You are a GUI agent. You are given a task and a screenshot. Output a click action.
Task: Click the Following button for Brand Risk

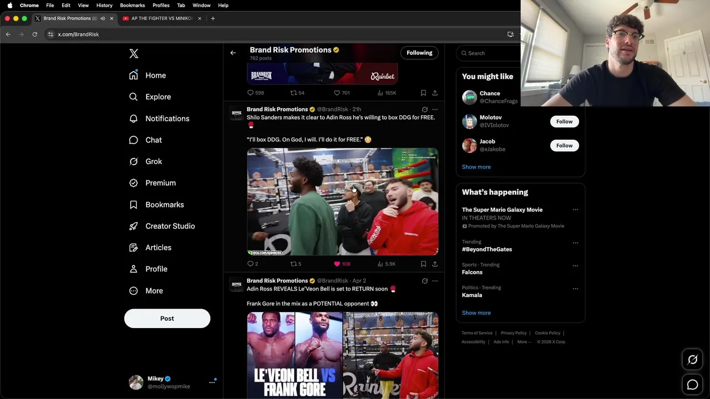pos(419,53)
